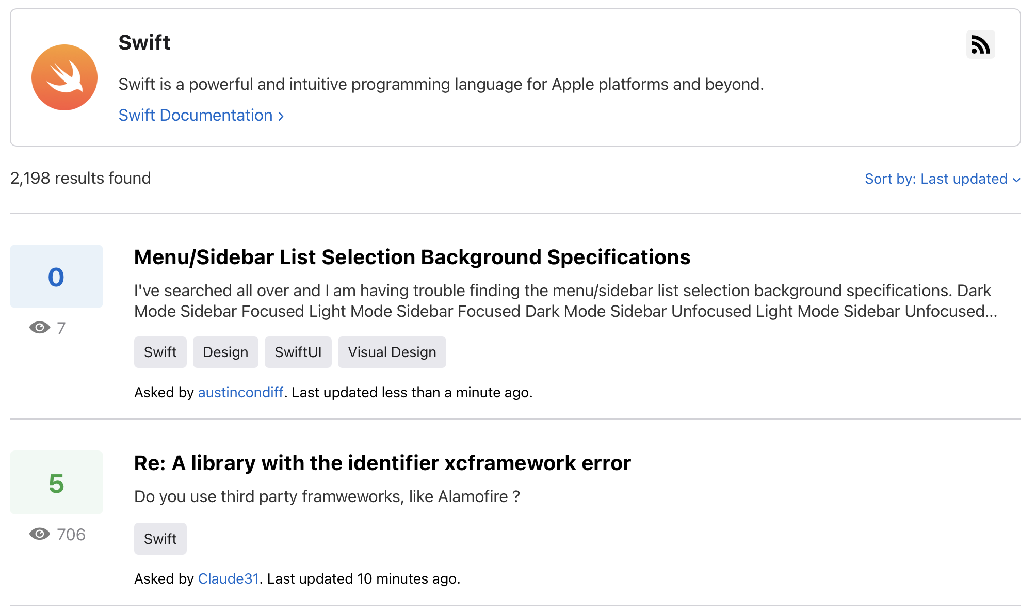Image resolution: width=1036 pixels, height=612 pixels.
Task: Click the orange Swift logo
Action: [x=64, y=77]
